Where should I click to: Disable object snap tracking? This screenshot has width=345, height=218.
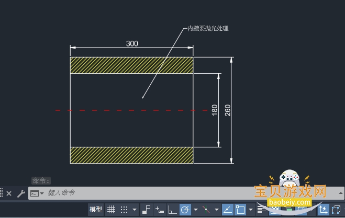(x=228, y=210)
